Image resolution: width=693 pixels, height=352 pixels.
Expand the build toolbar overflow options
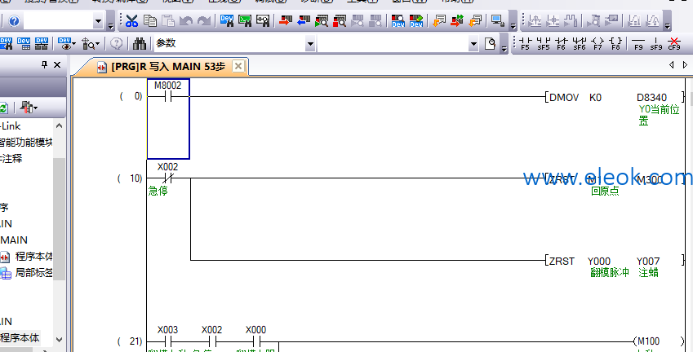[513, 24]
